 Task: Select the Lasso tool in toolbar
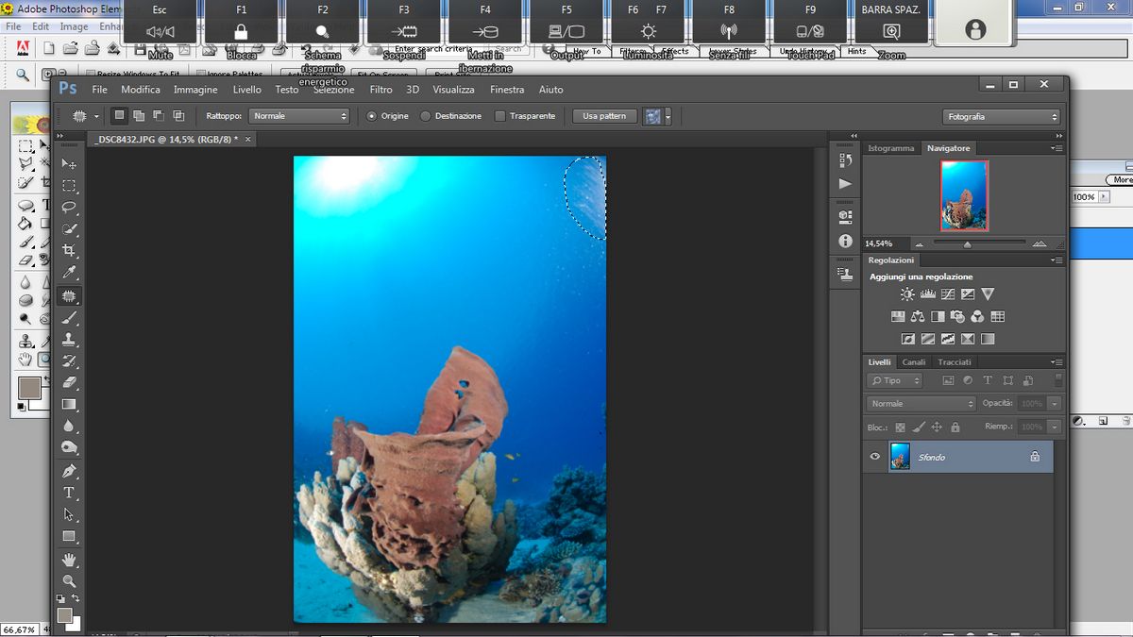[69, 207]
